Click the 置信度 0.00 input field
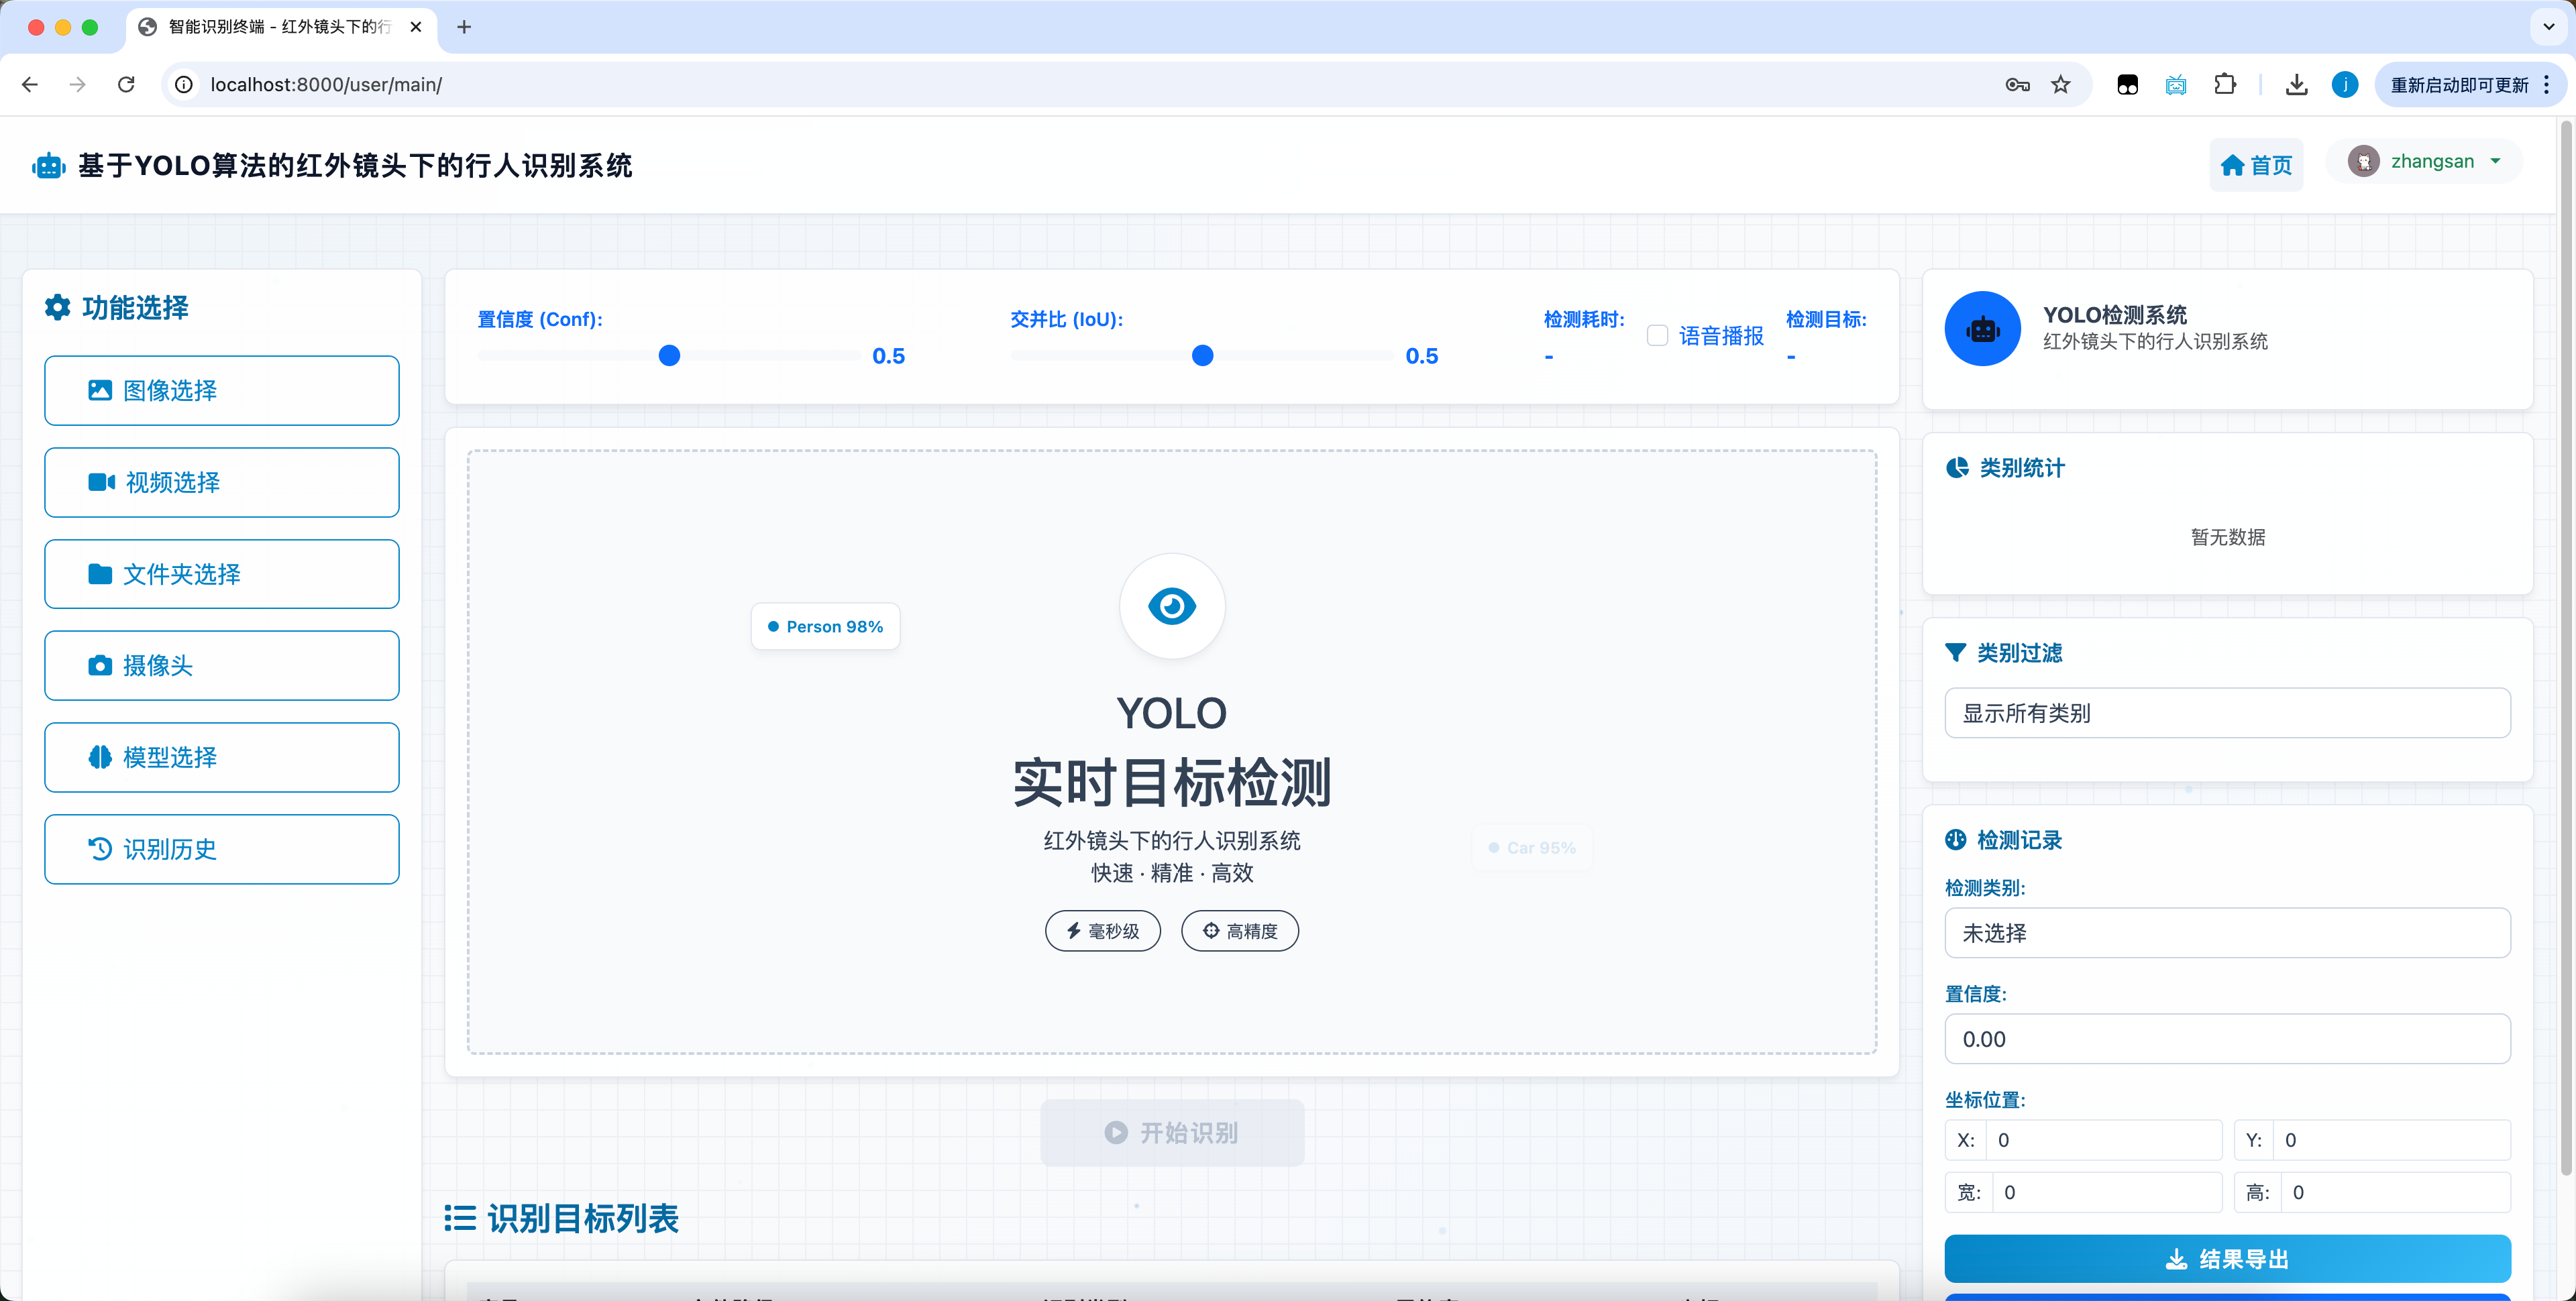Screen dimensions: 2576x1301 pos(2226,1039)
